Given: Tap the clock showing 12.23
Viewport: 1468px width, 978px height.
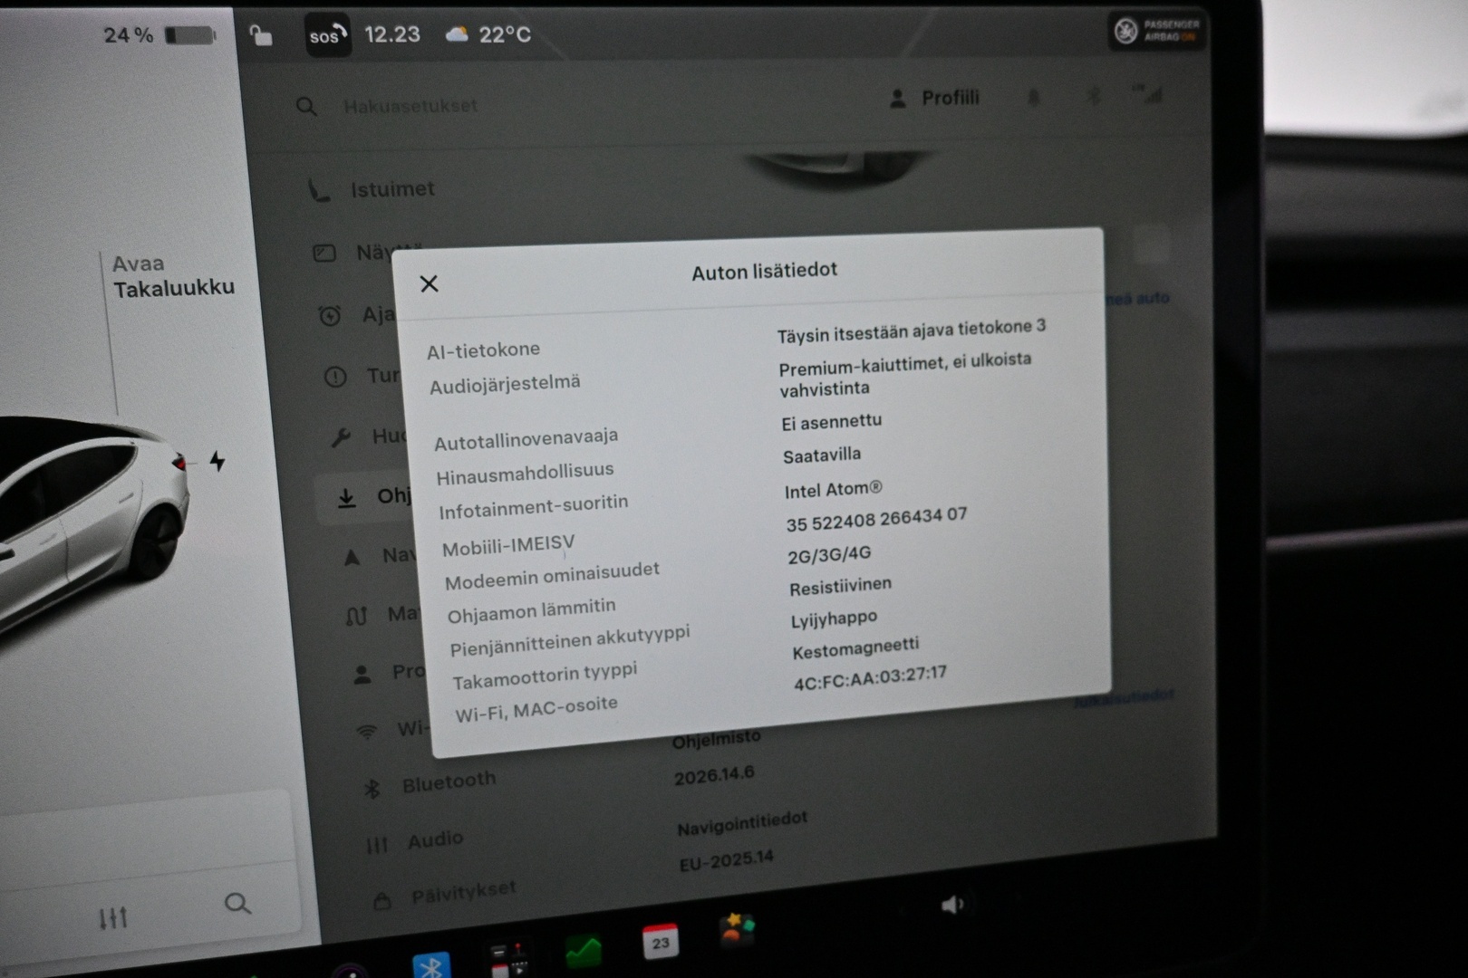Looking at the screenshot, I should 392,34.
